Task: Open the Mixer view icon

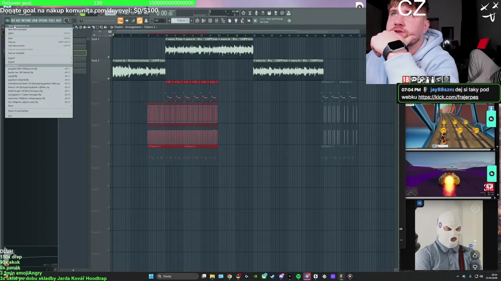Action: pyautogui.click(x=216, y=20)
